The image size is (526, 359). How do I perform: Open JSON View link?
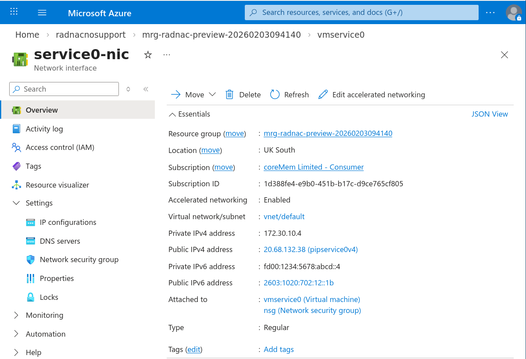coord(489,114)
